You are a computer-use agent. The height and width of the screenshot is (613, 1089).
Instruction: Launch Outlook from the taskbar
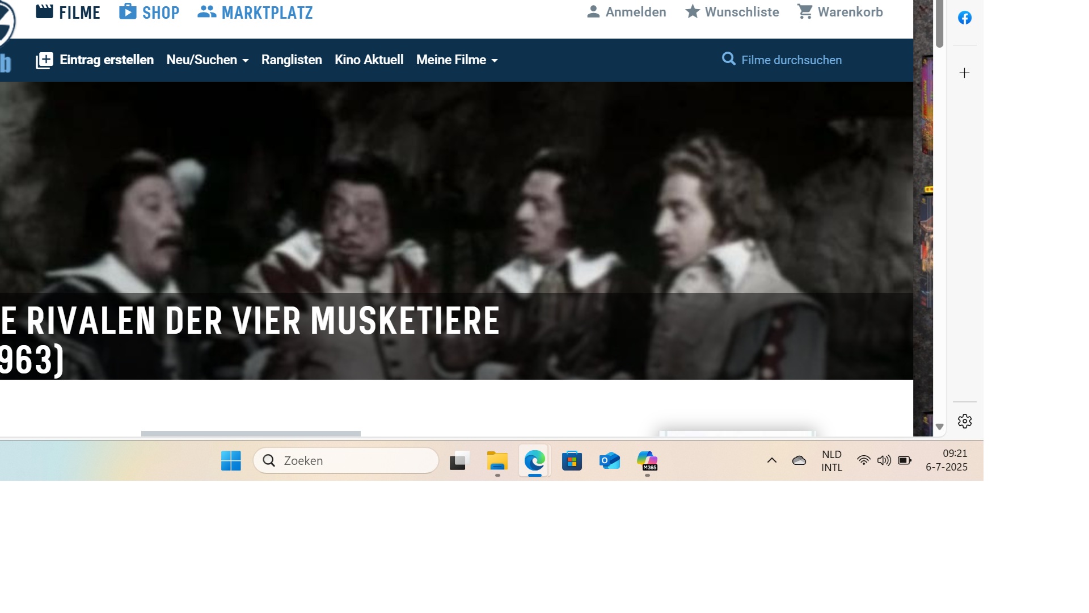pyautogui.click(x=610, y=461)
